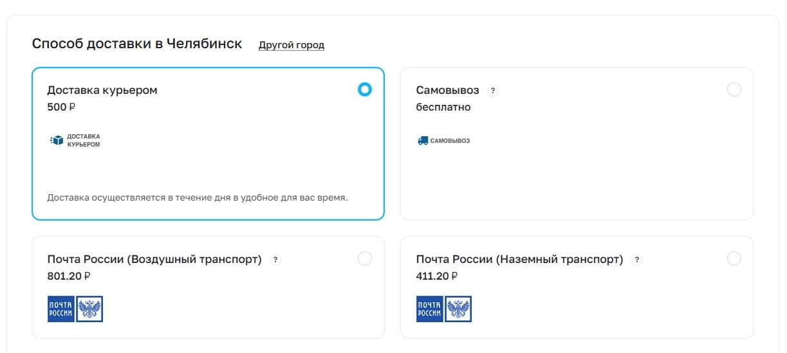
Task: Click Почта России logo in air transport card
Action: (x=61, y=309)
